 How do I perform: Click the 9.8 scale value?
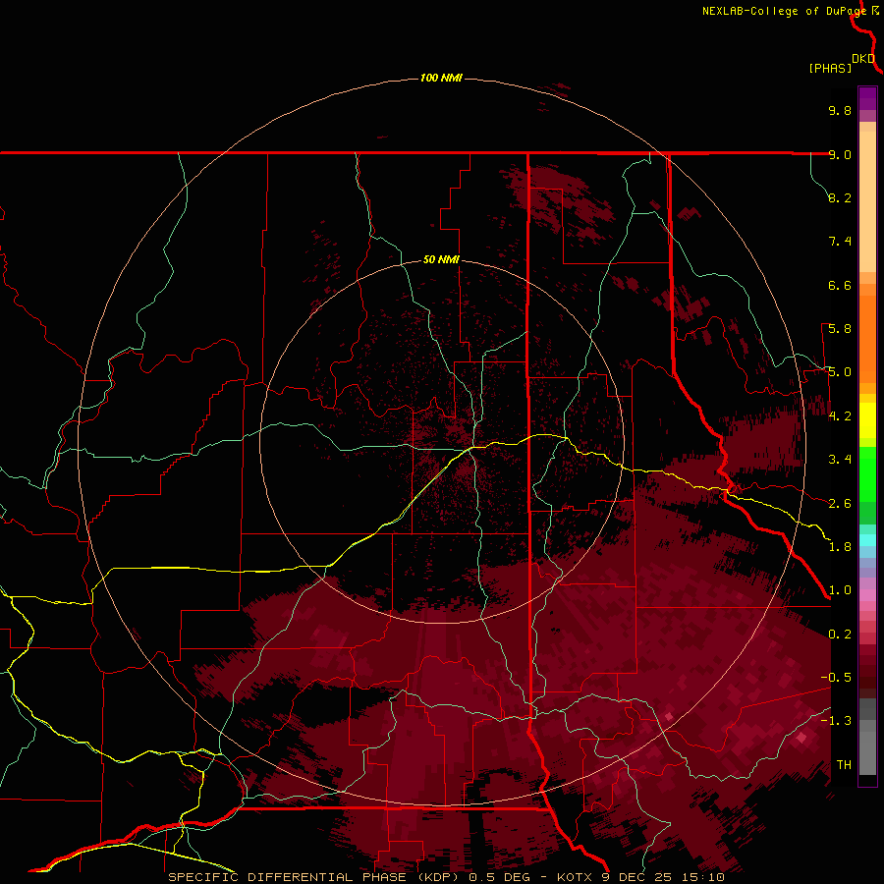click(840, 110)
